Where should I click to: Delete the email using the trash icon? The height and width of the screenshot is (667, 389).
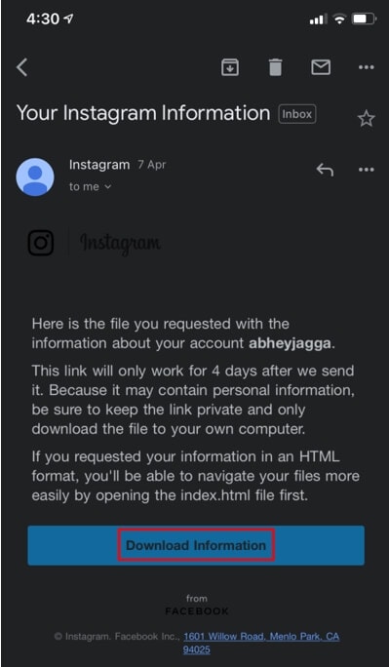pyautogui.click(x=275, y=67)
